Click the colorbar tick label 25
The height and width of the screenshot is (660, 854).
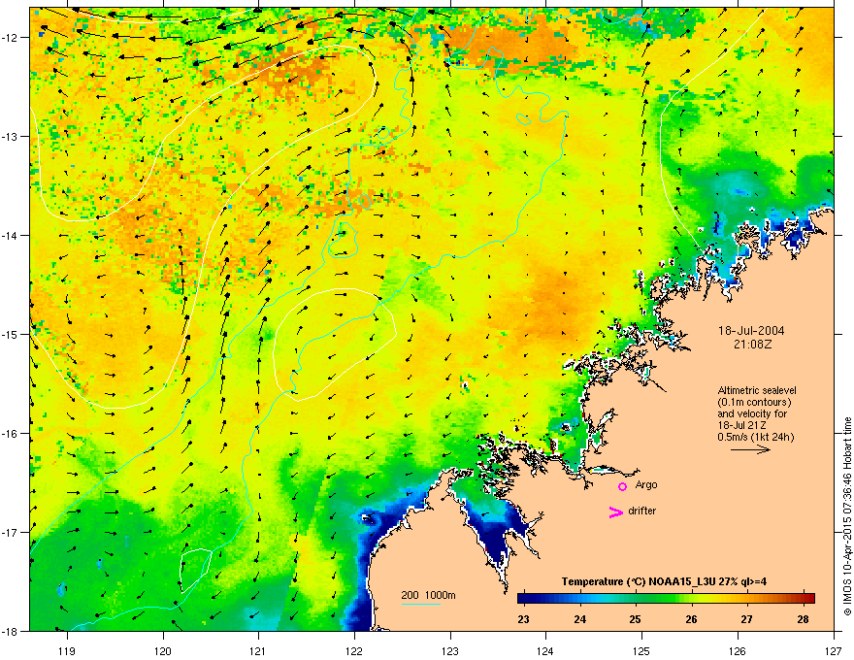(x=635, y=619)
